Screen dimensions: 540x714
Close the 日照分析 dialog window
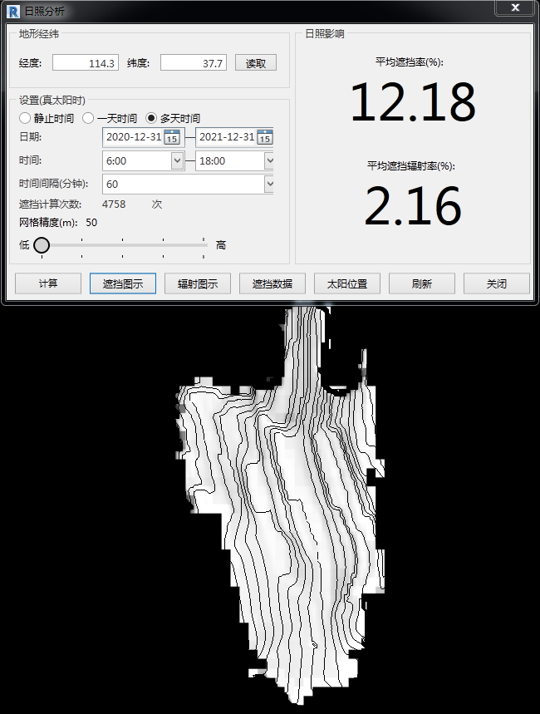click(515, 7)
